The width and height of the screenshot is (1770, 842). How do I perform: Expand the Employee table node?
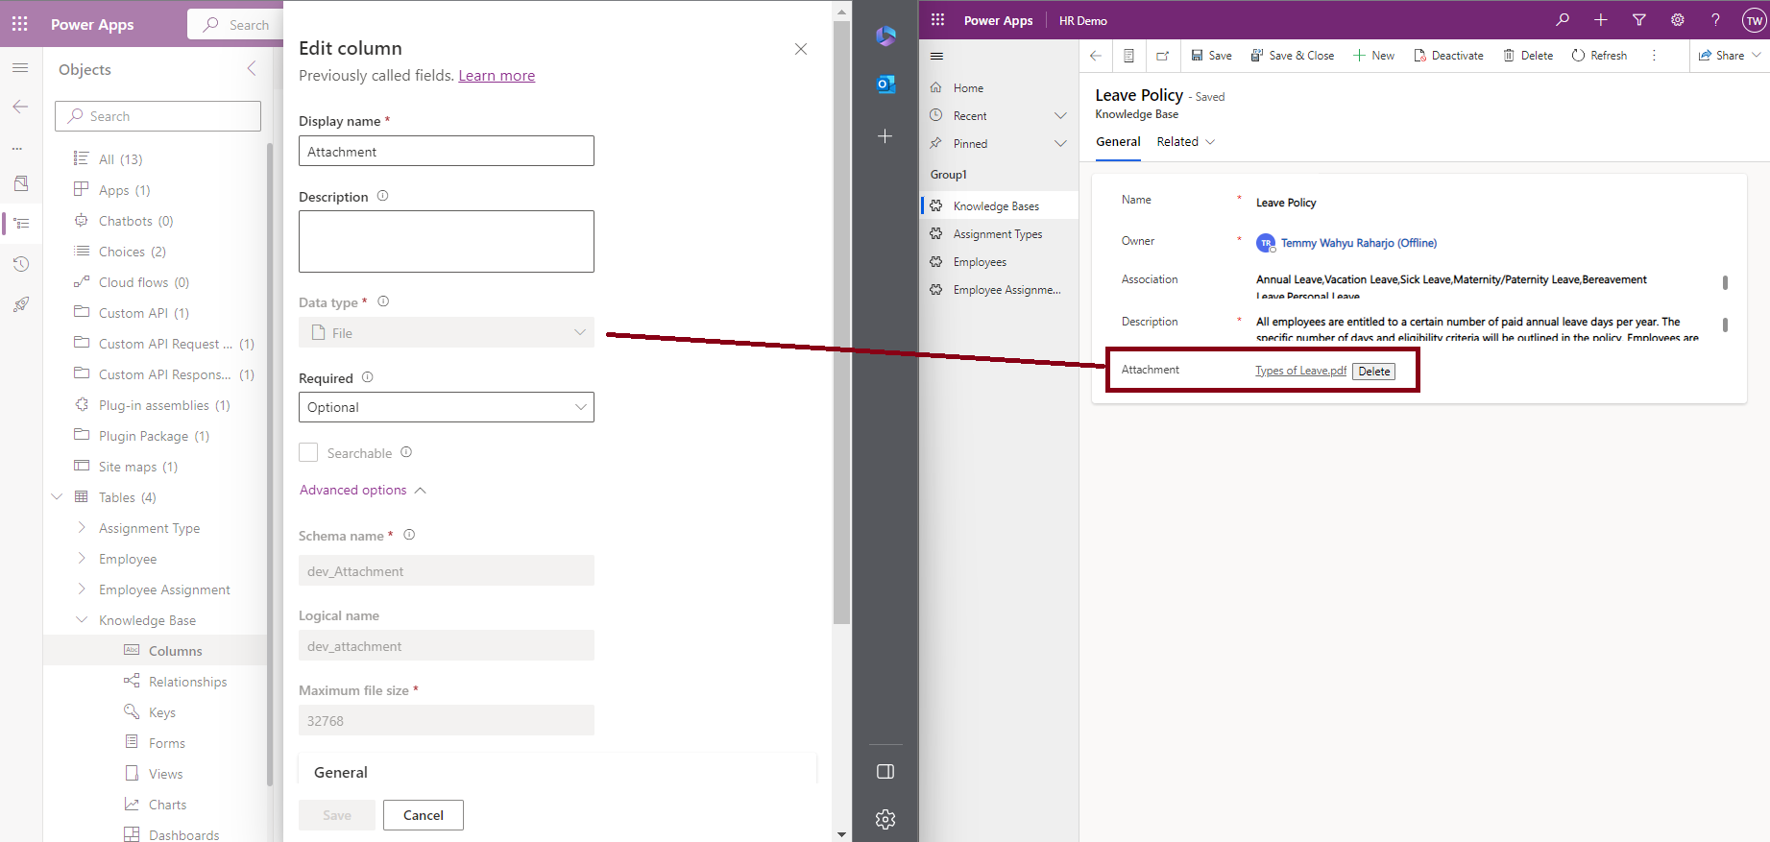click(x=82, y=558)
